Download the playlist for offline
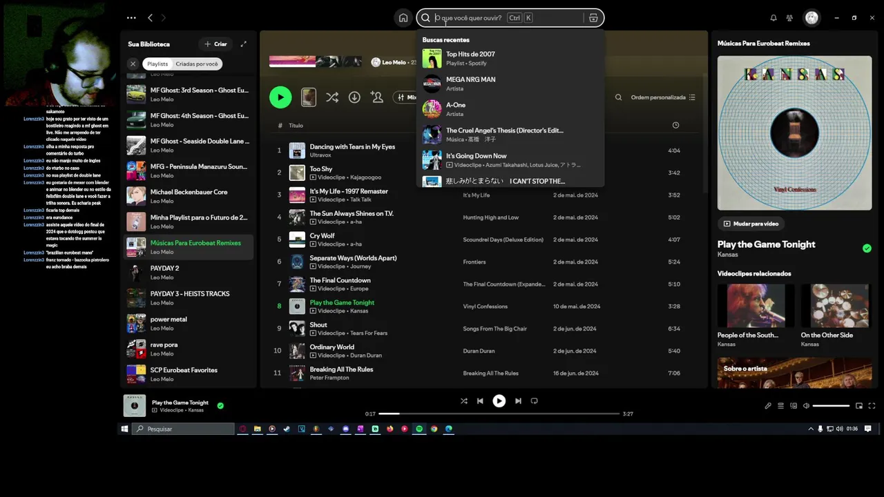 pos(354,97)
